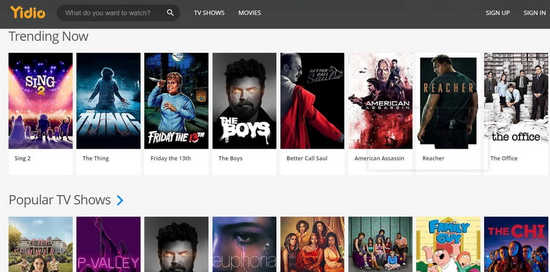Screen dimensions: 550x272
Task: Click the 'The Thing' title text
Action: point(95,158)
